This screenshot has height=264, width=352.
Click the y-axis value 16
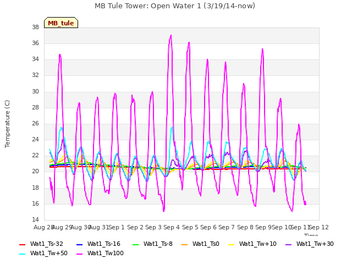35,204
